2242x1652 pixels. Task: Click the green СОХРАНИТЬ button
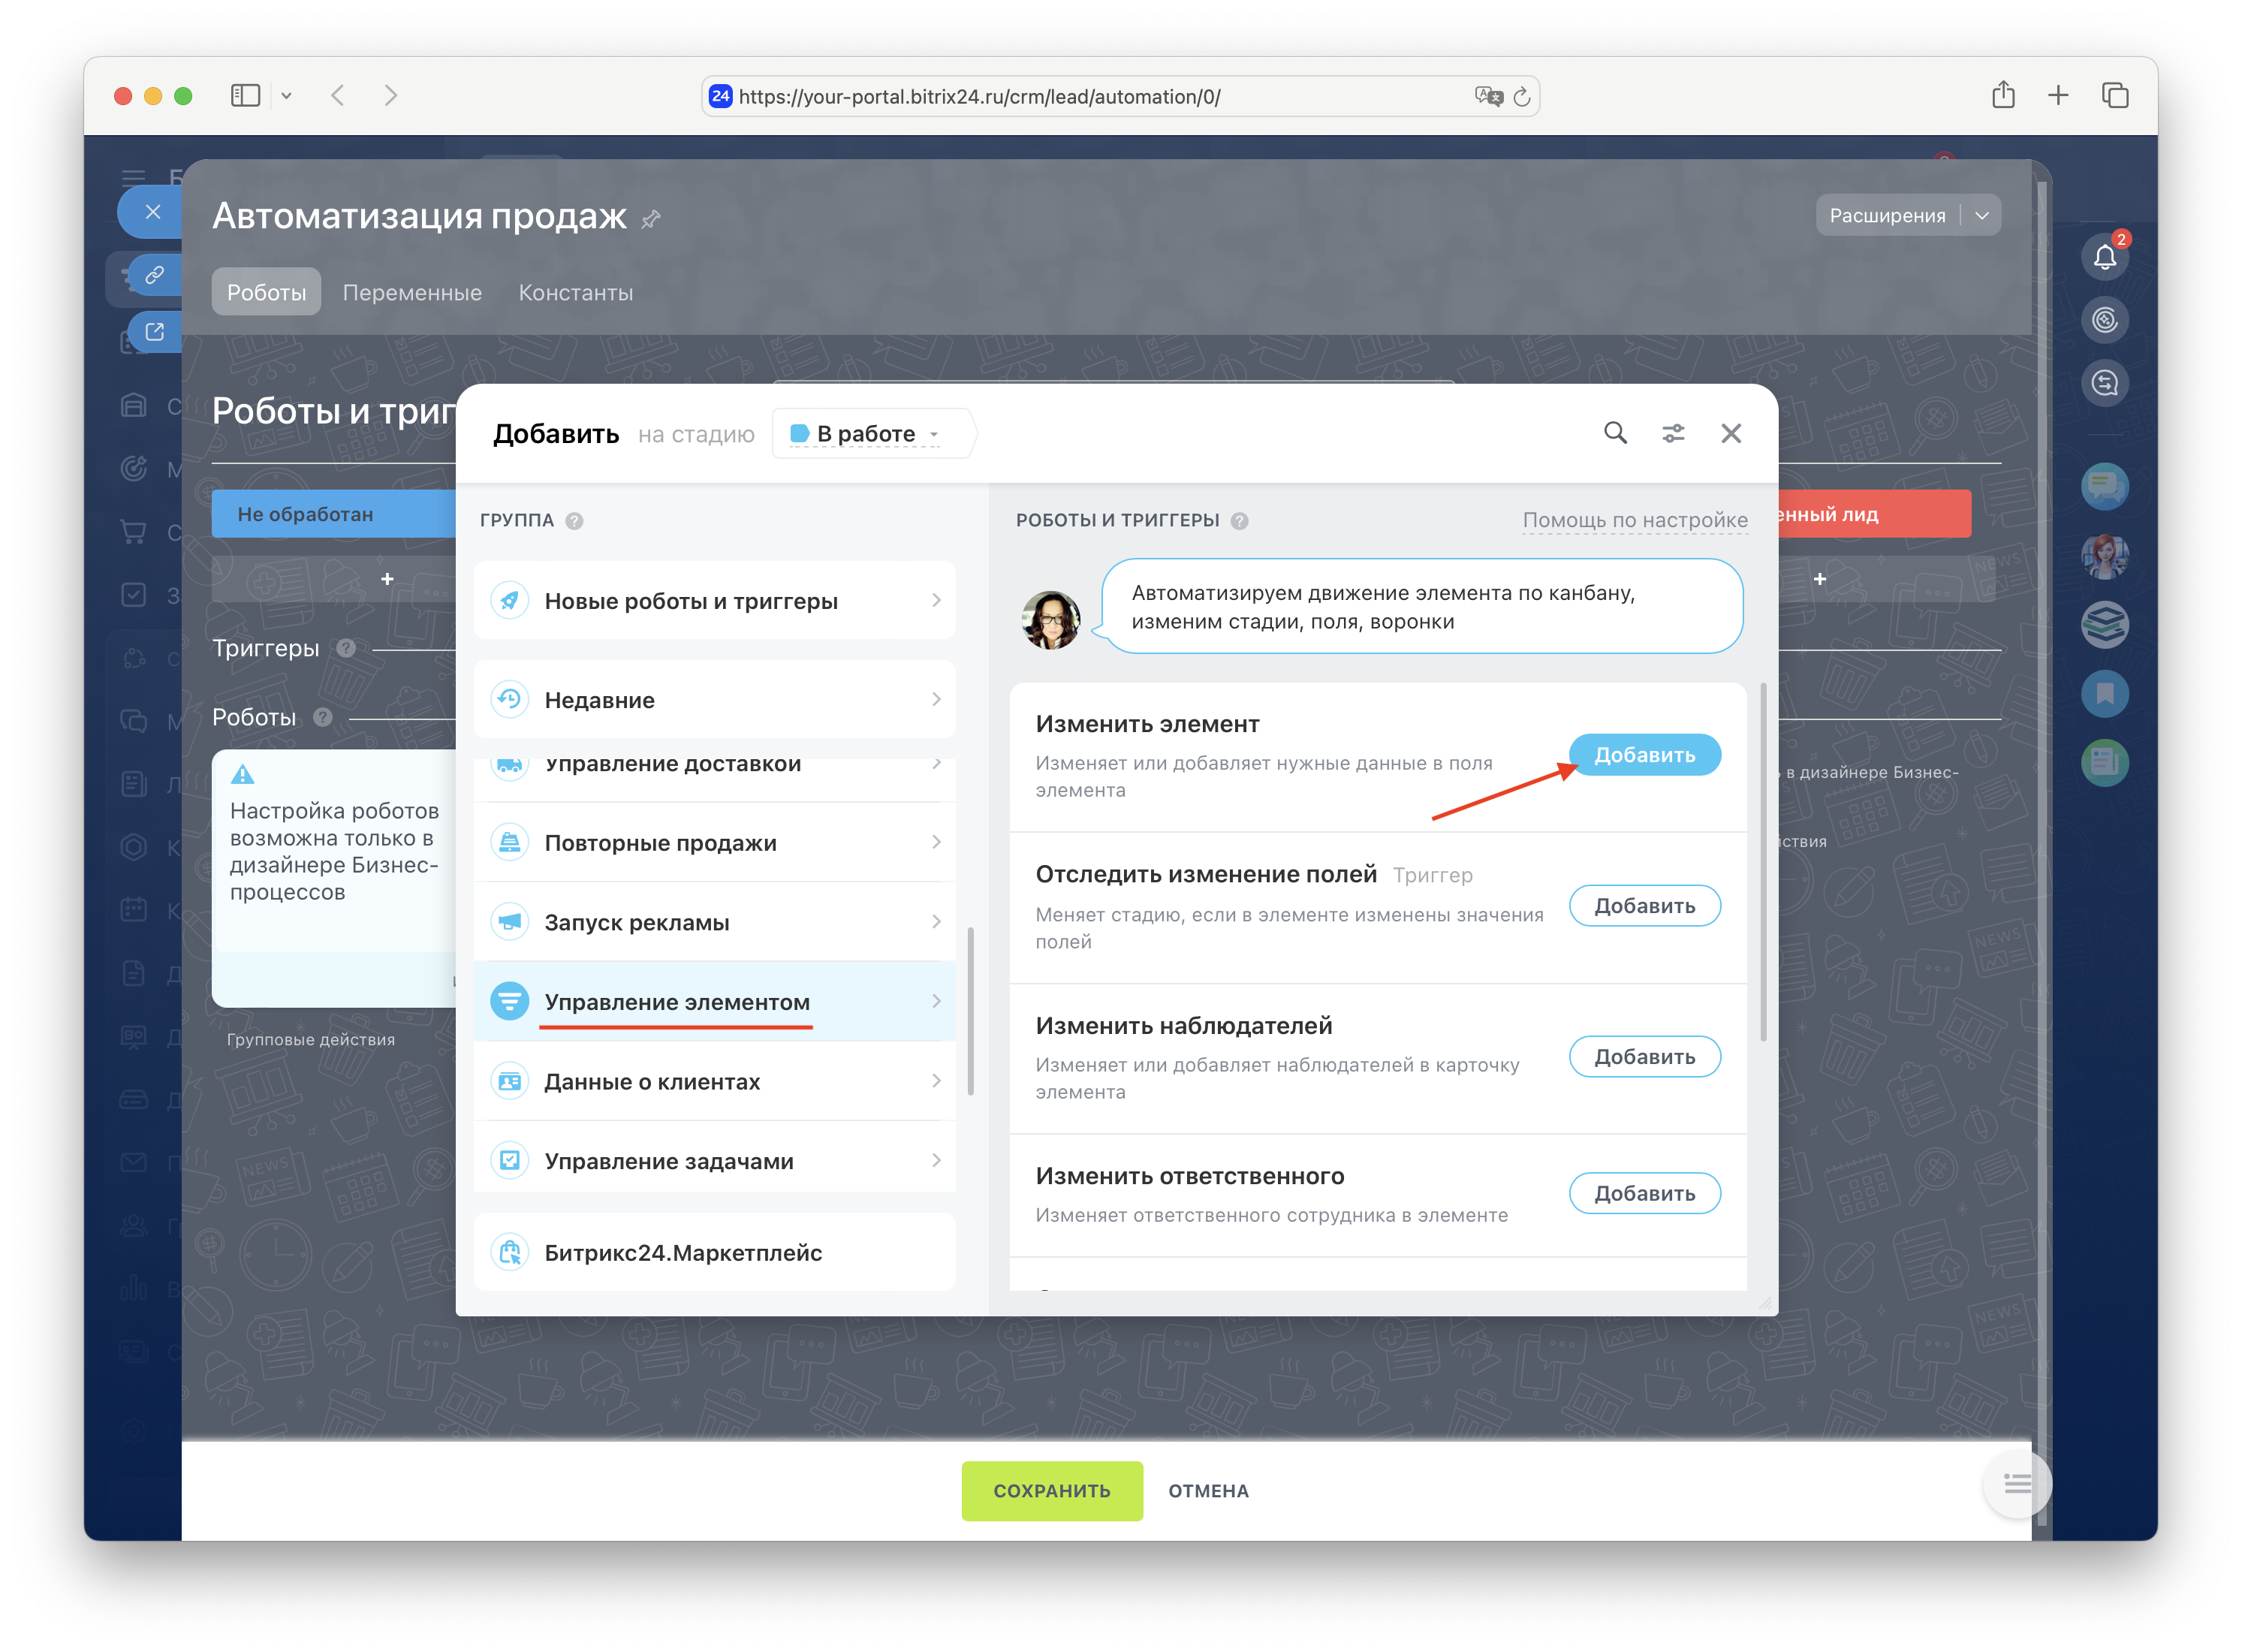(1051, 1490)
